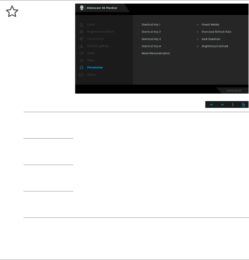Click the Overclock Refresh Rate value
The image size is (249, 260).
coord(217,32)
